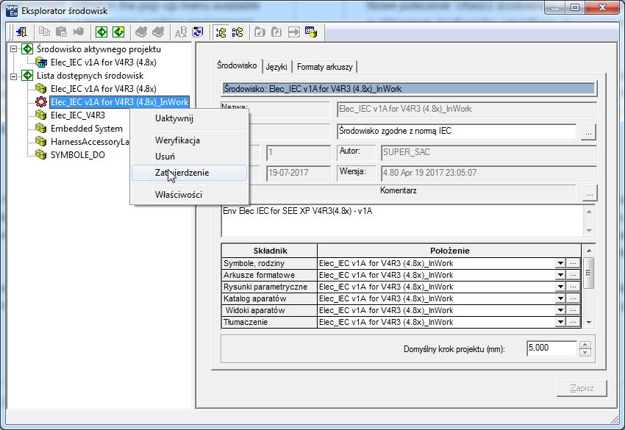Increase the Domyślny krok projektu value
Screen dimensions: 625x430
pos(585,345)
